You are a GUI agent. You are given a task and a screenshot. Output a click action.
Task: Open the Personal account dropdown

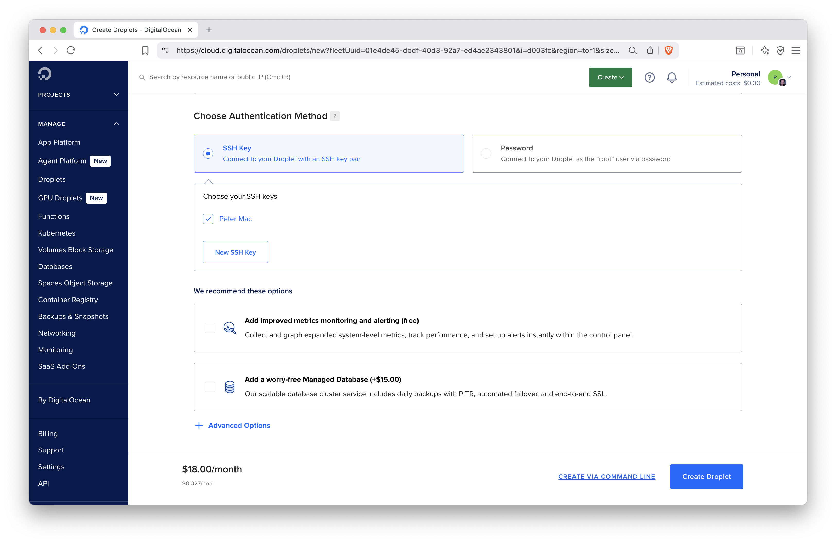789,77
